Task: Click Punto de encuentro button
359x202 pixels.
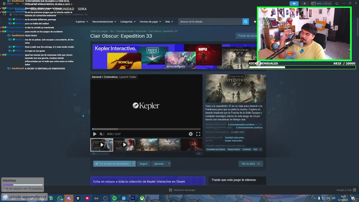Action: click(x=247, y=36)
